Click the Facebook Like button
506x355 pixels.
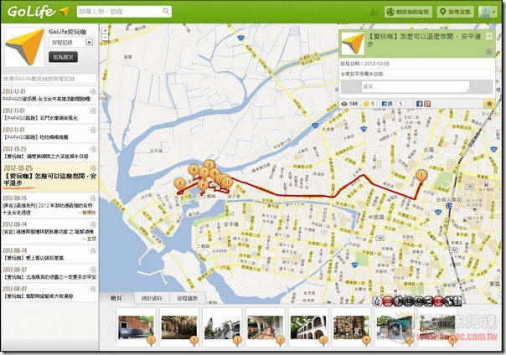387,104
